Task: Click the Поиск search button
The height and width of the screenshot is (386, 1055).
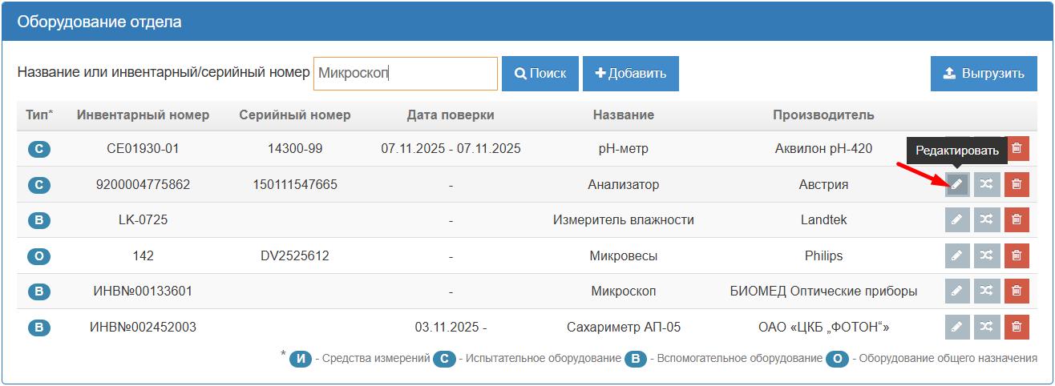Action: 540,74
